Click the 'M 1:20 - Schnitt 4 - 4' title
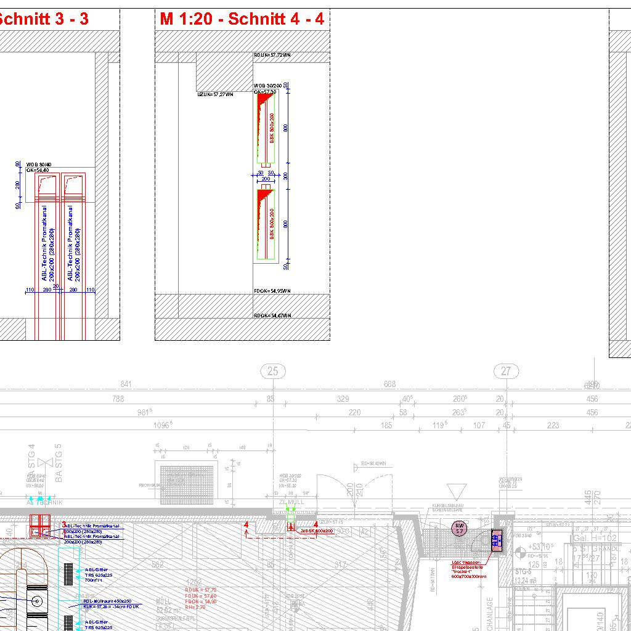Screen dimensions: 631x631 [242, 19]
